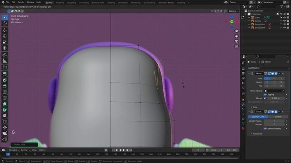The height and width of the screenshot is (163, 291).
Task: Select the Add Cube tool
Action: point(5,67)
